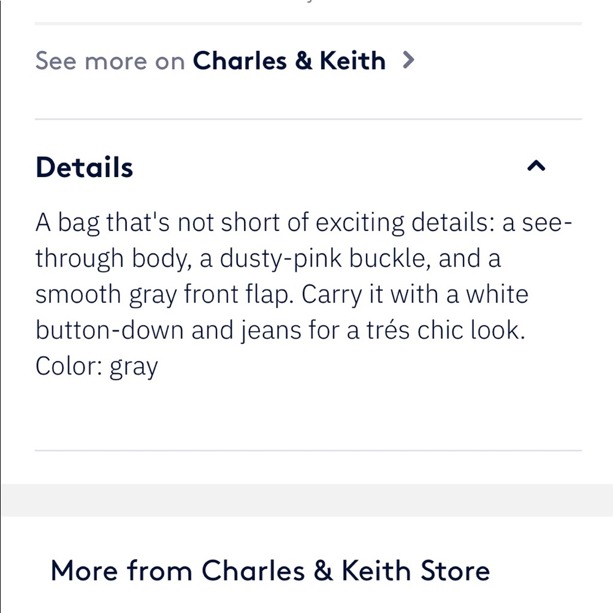Viewport: 613px width, 613px height.
Task: Click the chevron navigating to the store page
Action: tap(409, 60)
